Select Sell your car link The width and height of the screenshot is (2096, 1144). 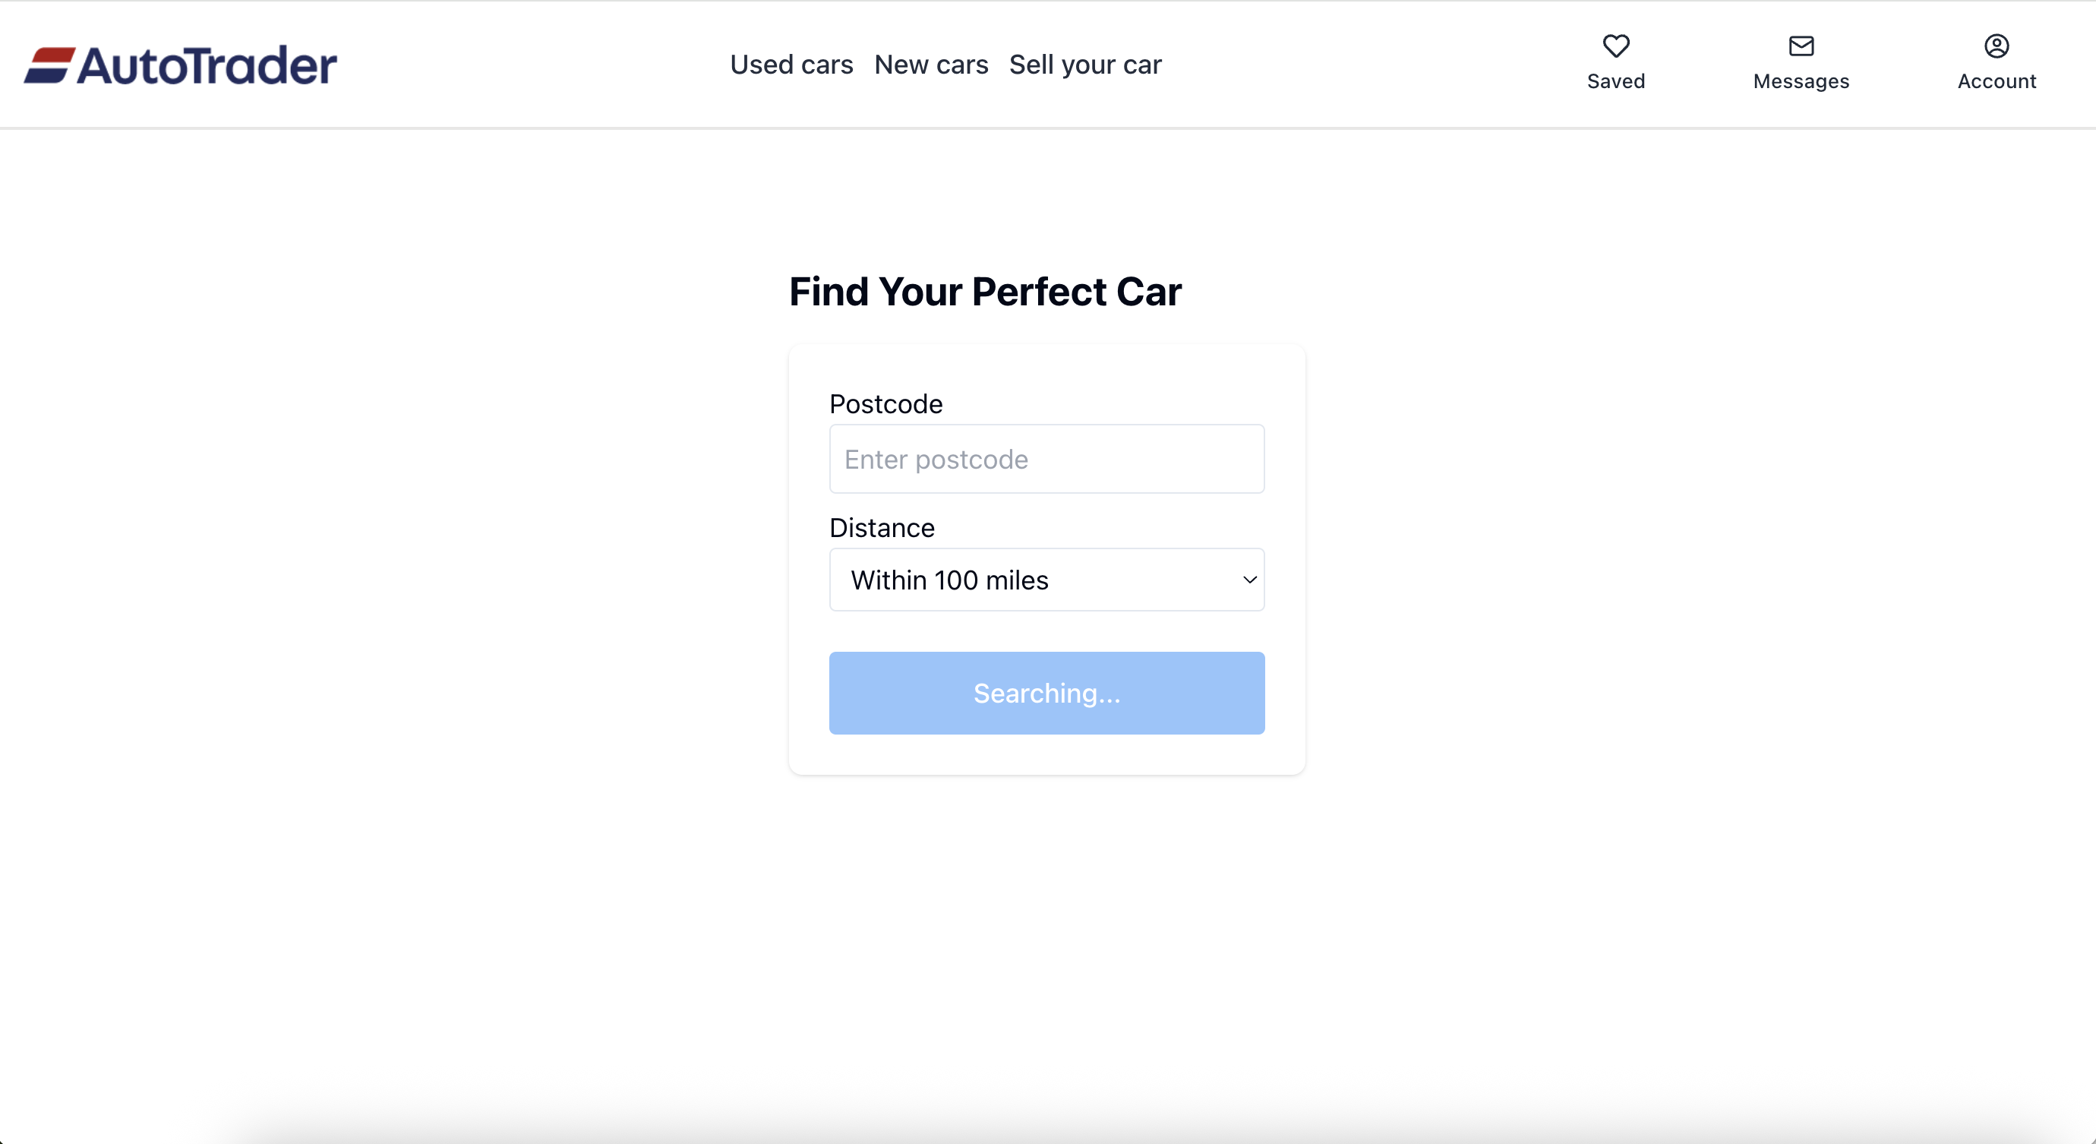[x=1085, y=65]
